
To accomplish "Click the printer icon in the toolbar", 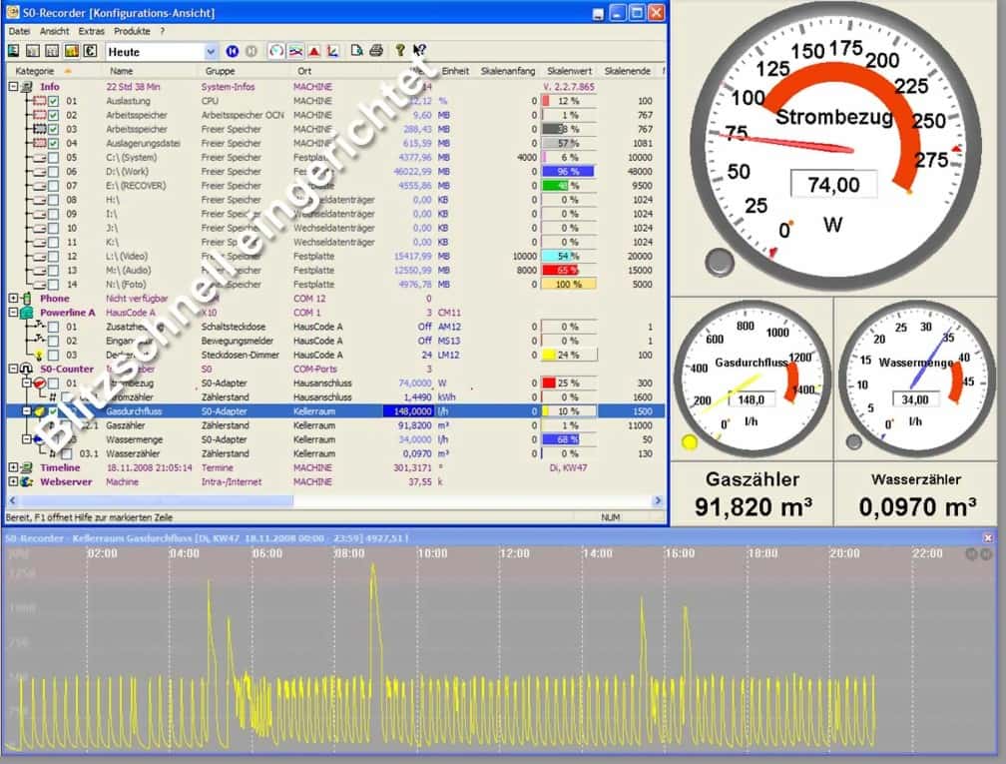I will coord(375,51).
